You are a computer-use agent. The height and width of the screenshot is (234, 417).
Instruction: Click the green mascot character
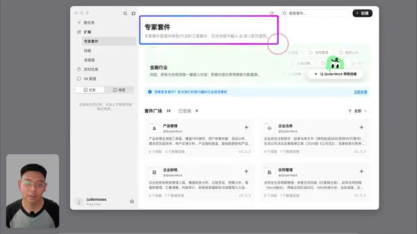[x=335, y=63]
